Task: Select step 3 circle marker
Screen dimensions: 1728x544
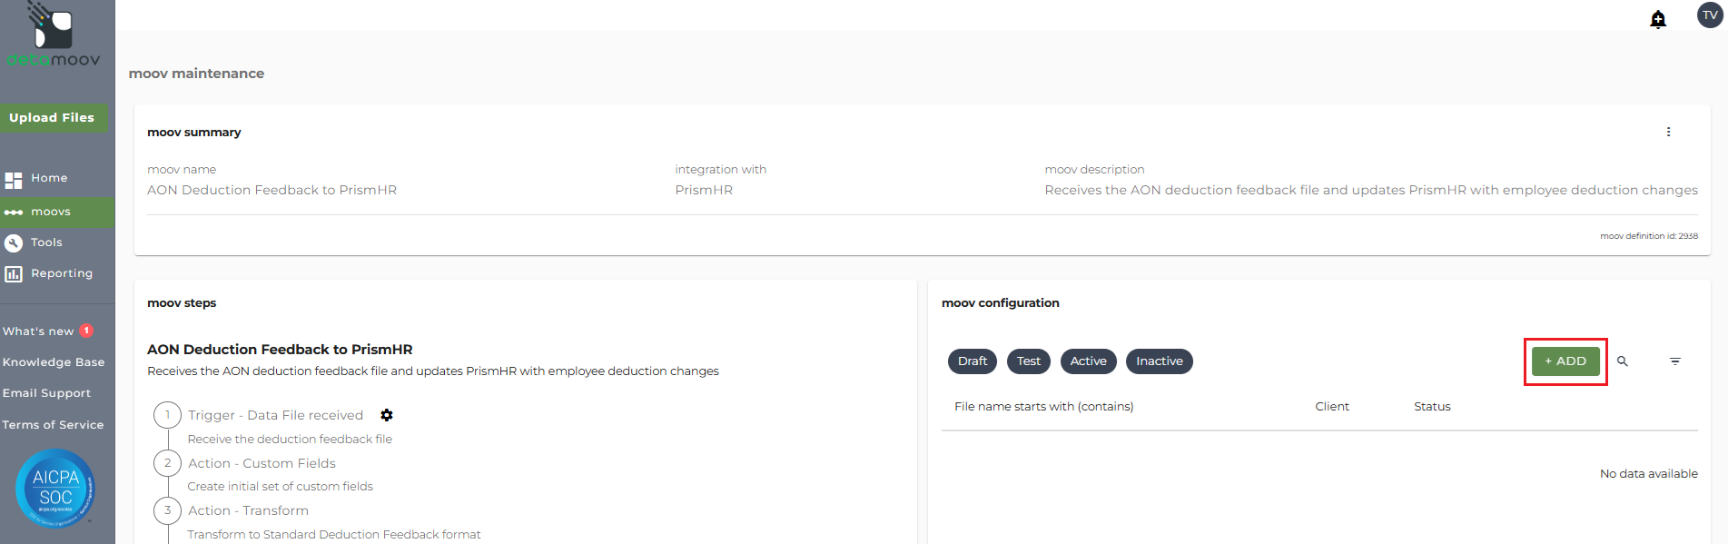Action: (167, 510)
